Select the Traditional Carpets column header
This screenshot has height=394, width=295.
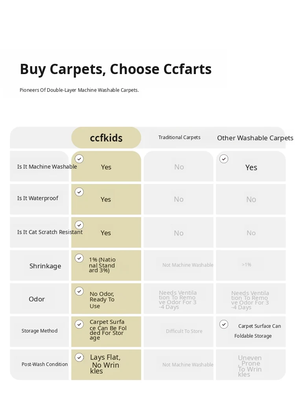[179, 138]
